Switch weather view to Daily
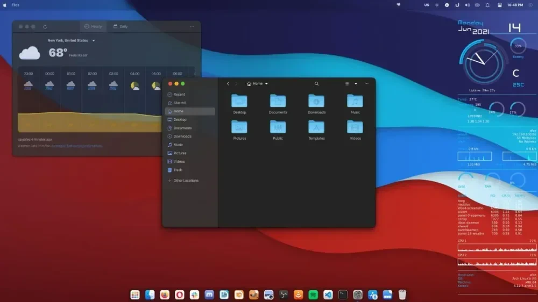 pyautogui.click(x=121, y=26)
